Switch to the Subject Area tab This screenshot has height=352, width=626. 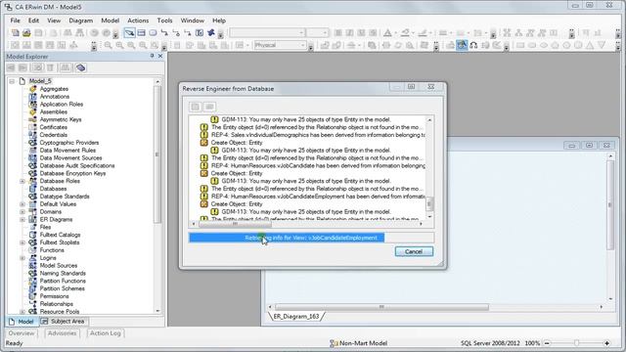pyautogui.click(x=64, y=322)
